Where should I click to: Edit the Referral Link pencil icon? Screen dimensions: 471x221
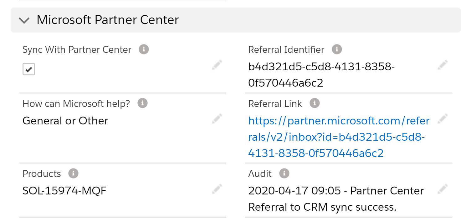pos(443,119)
